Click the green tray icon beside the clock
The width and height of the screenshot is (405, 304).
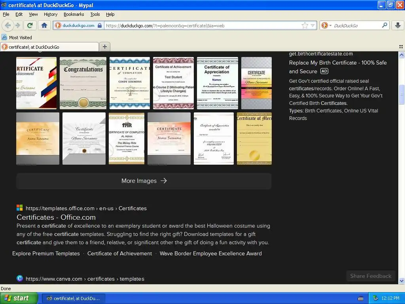click(376, 298)
